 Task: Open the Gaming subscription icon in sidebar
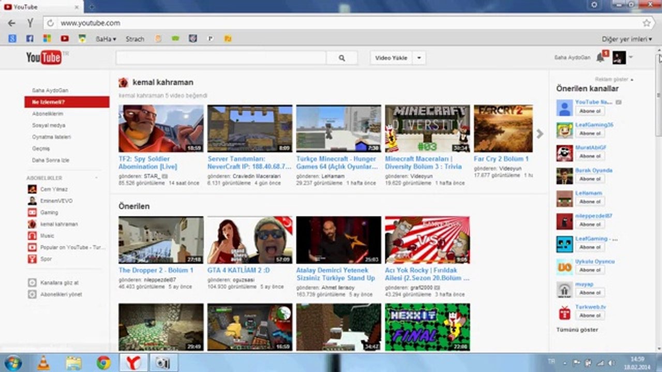(32, 212)
